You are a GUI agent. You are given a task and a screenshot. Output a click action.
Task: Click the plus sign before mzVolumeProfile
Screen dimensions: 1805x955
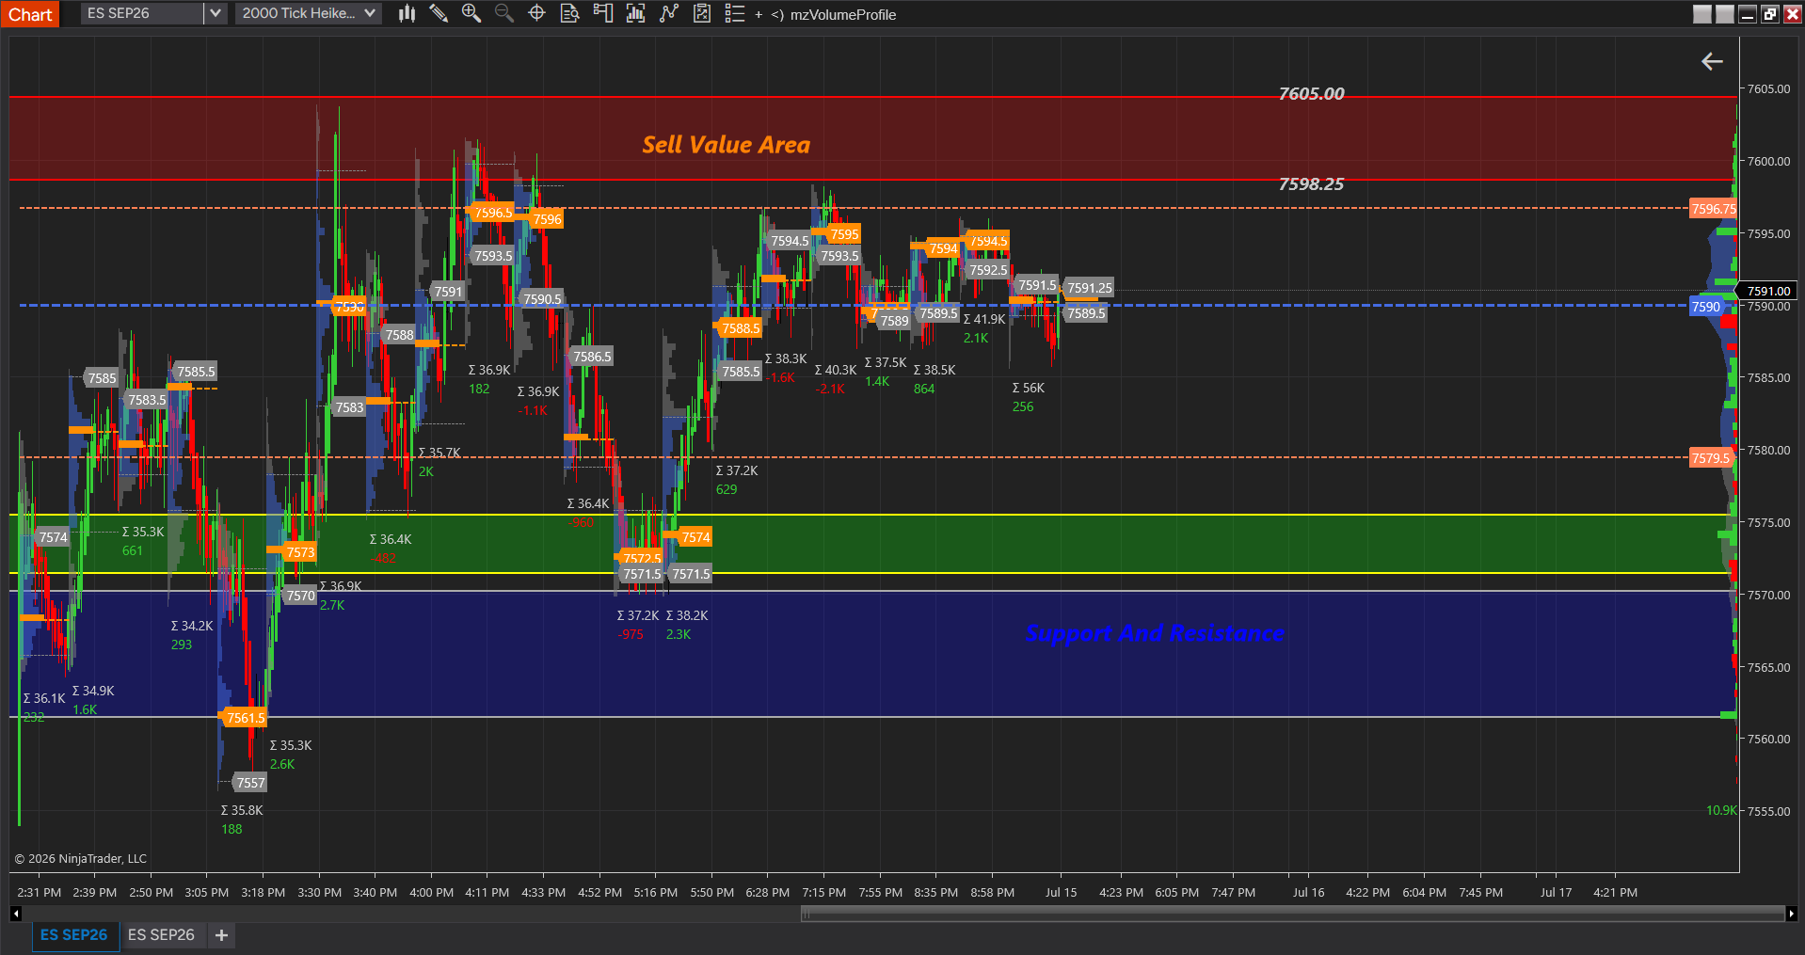[x=759, y=14]
